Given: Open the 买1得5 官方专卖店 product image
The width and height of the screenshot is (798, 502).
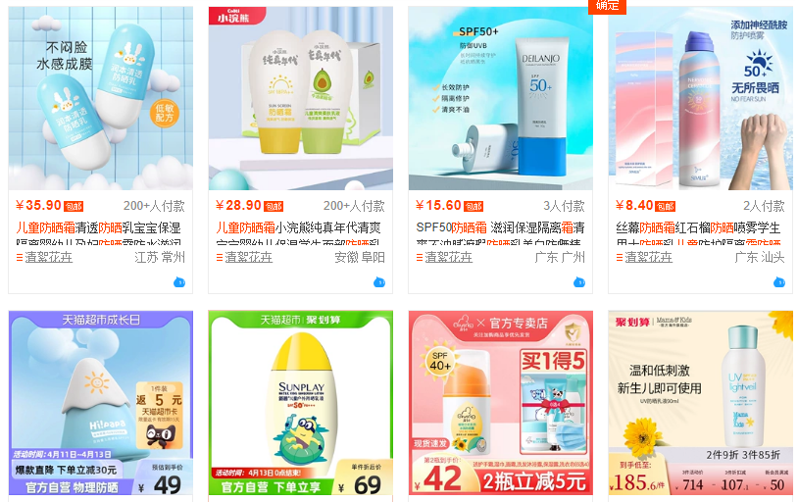Looking at the screenshot, I should click(500, 402).
